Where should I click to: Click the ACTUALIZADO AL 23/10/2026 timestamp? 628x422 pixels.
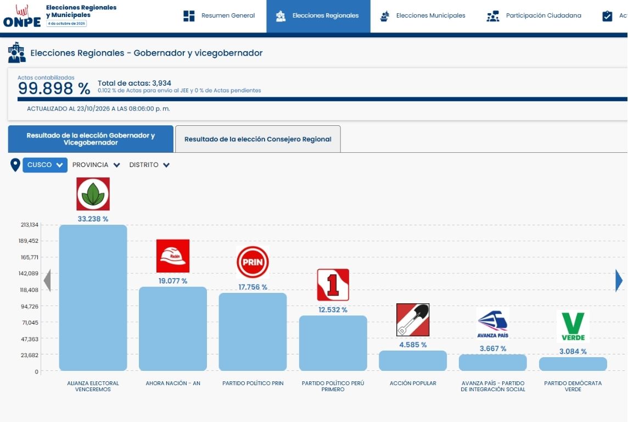(98, 109)
